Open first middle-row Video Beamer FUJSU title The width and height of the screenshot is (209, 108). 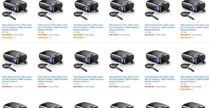(17, 79)
